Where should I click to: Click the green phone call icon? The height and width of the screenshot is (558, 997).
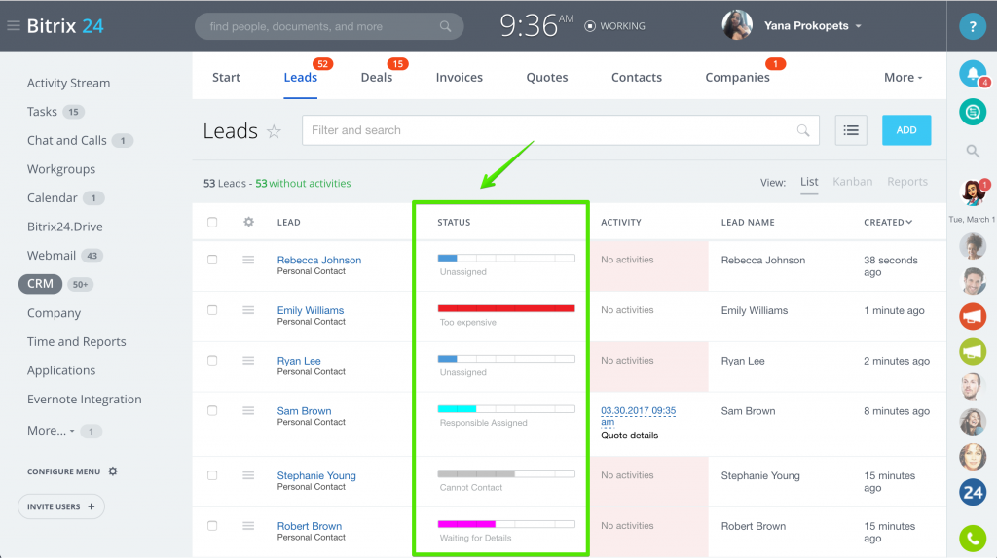(973, 539)
